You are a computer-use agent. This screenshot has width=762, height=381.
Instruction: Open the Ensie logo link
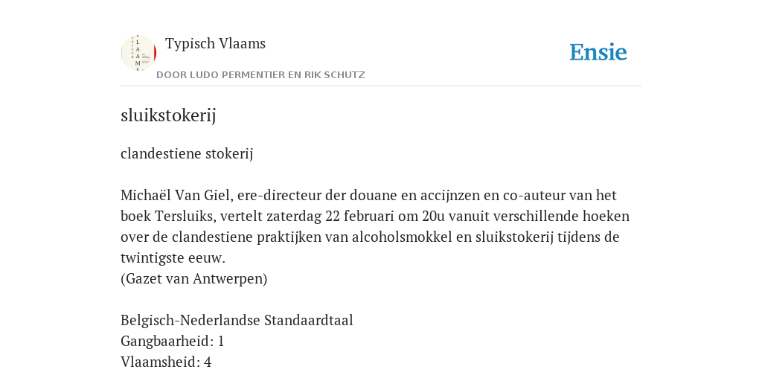tap(598, 53)
